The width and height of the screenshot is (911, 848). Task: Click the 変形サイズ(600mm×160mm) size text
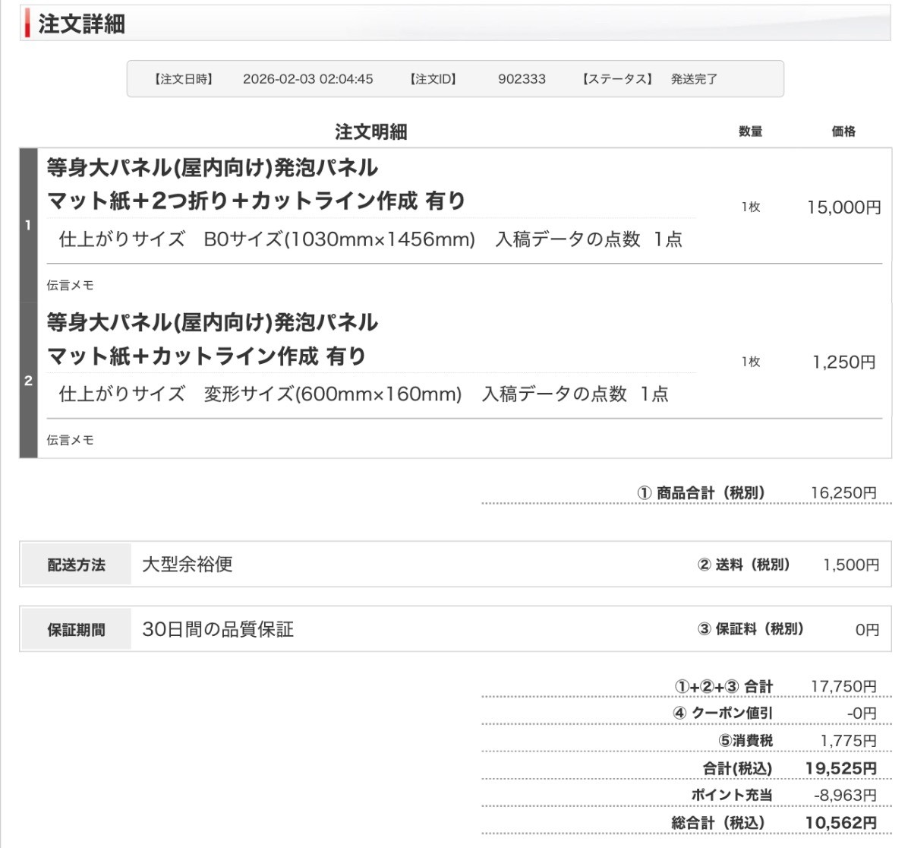pyautogui.click(x=333, y=394)
